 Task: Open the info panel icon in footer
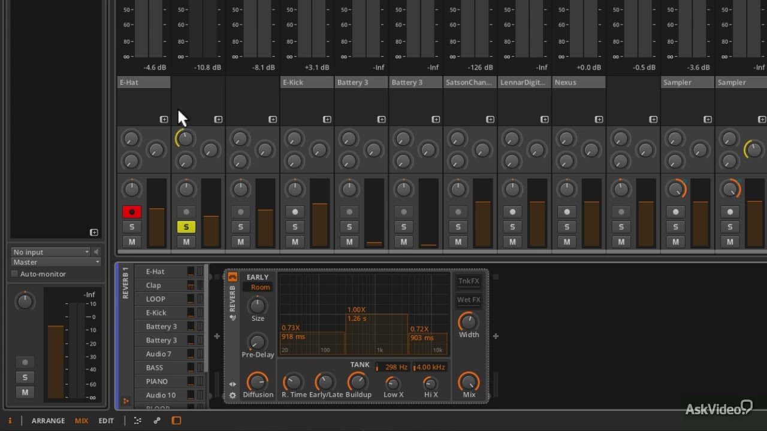10,421
